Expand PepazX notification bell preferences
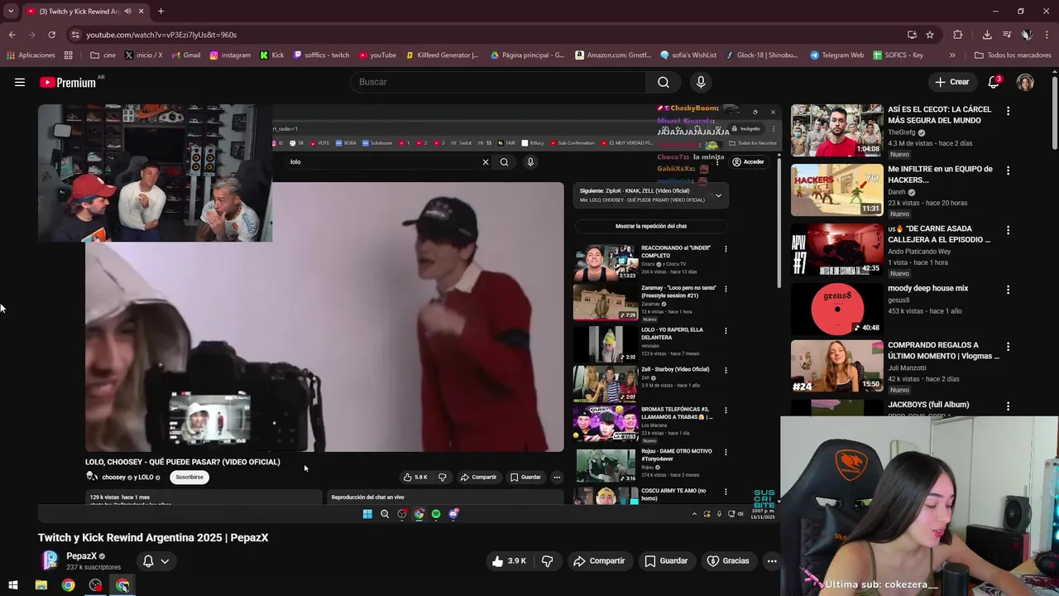The height and width of the screenshot is (596, 1059). pos(156,560)
